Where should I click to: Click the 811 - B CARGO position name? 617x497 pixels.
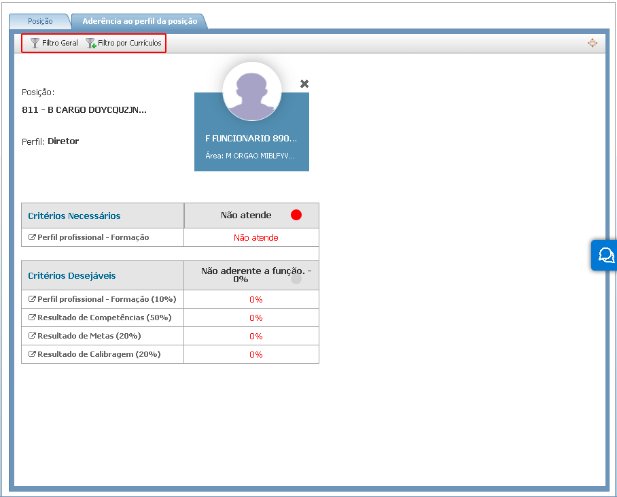[84, 109]
